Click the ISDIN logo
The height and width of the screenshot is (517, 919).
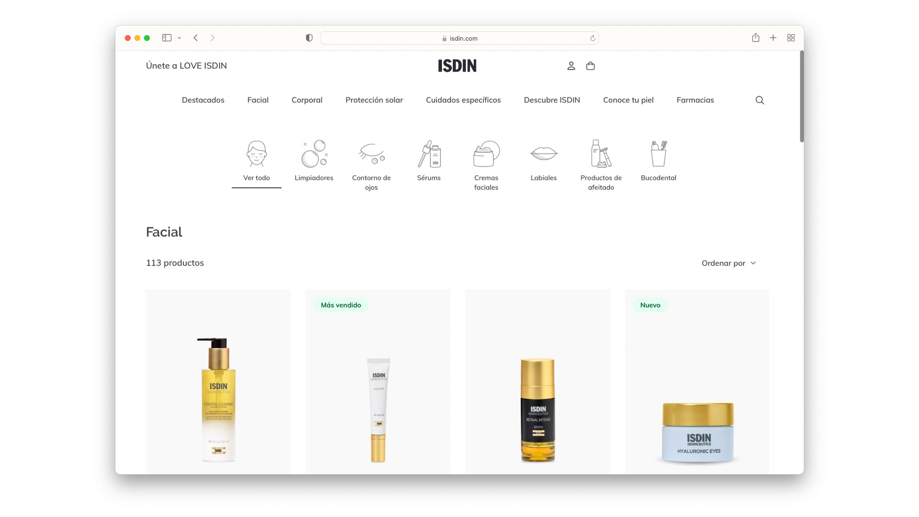pos(457,66)
